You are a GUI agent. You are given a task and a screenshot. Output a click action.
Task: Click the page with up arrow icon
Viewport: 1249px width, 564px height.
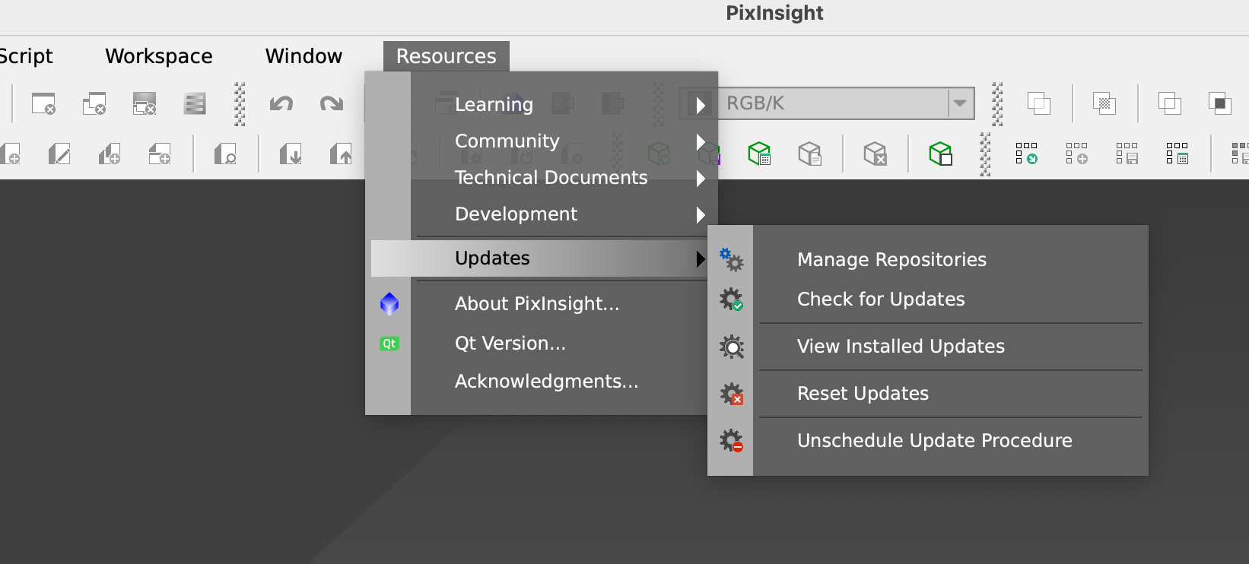click(x=341, y=154)
